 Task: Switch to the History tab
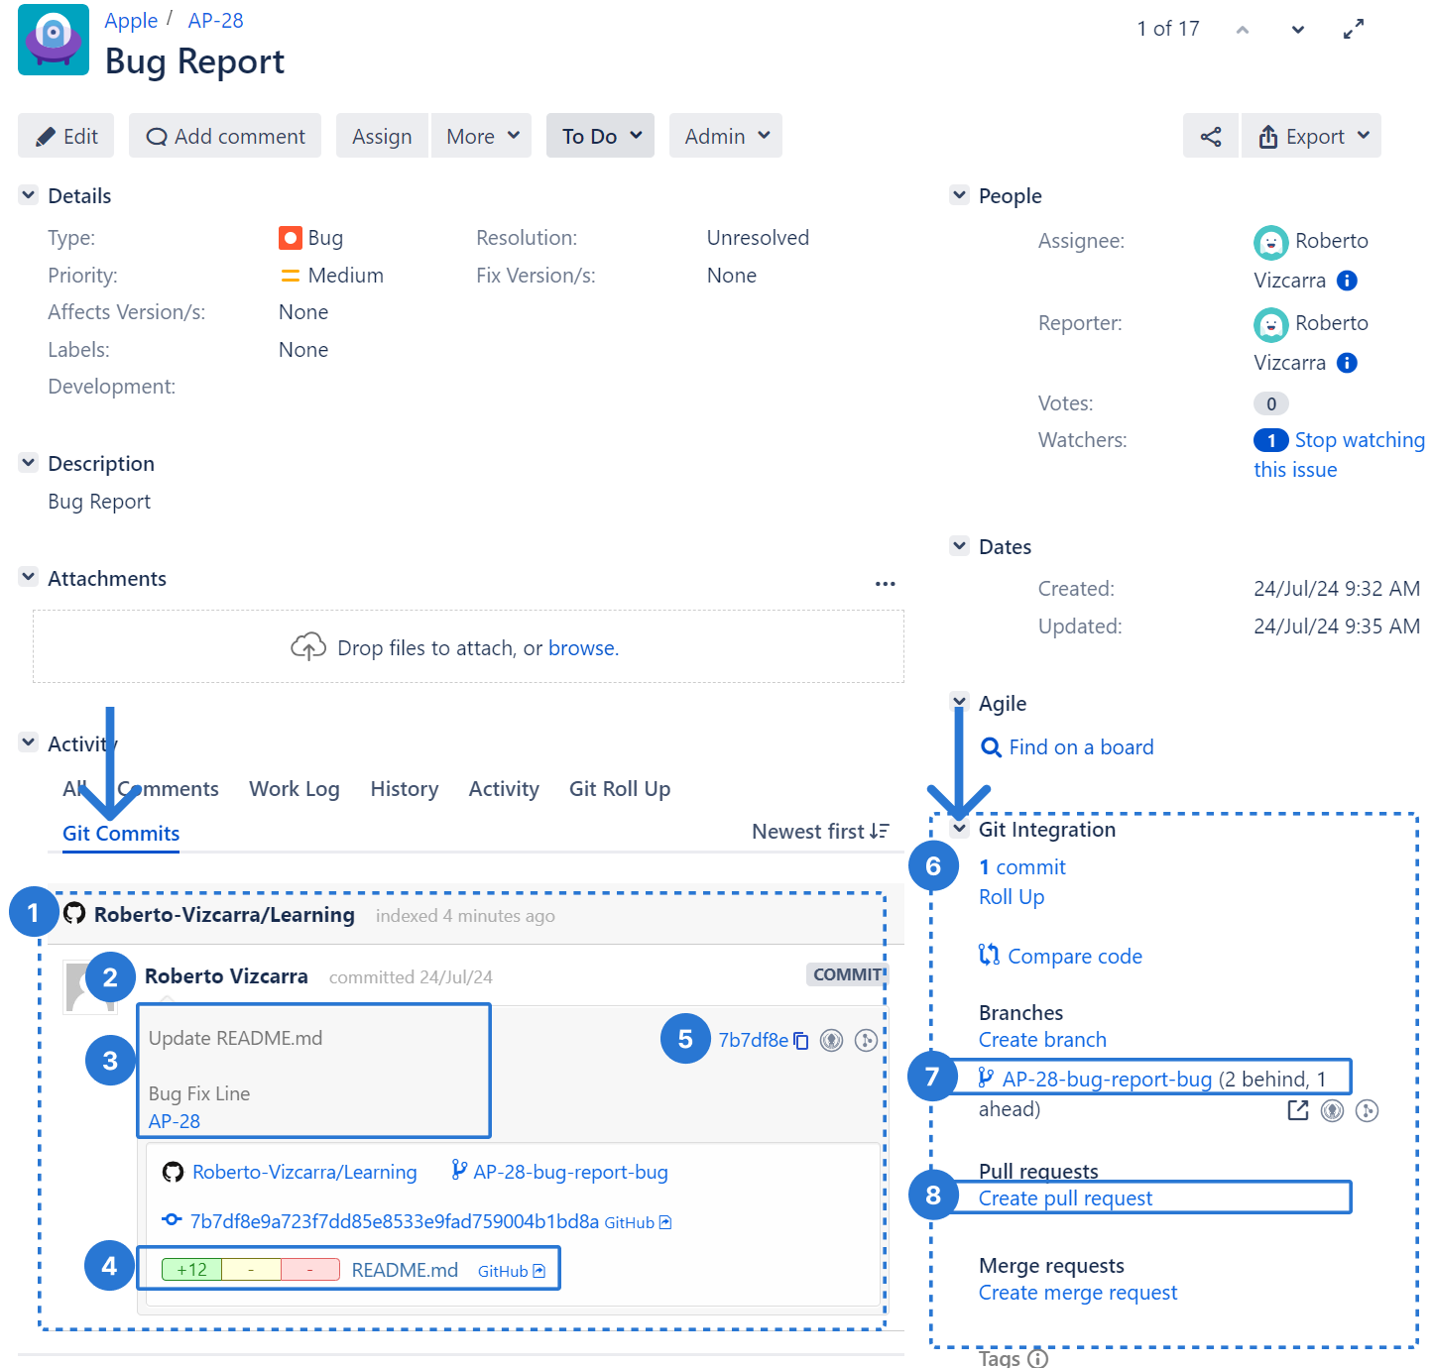pyautogui.click(x=405, y=789)
